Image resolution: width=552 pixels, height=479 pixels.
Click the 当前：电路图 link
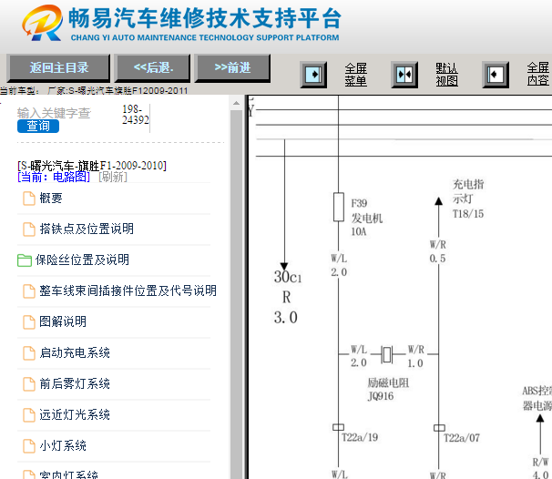pyautogui.click(x=54, y=177)
